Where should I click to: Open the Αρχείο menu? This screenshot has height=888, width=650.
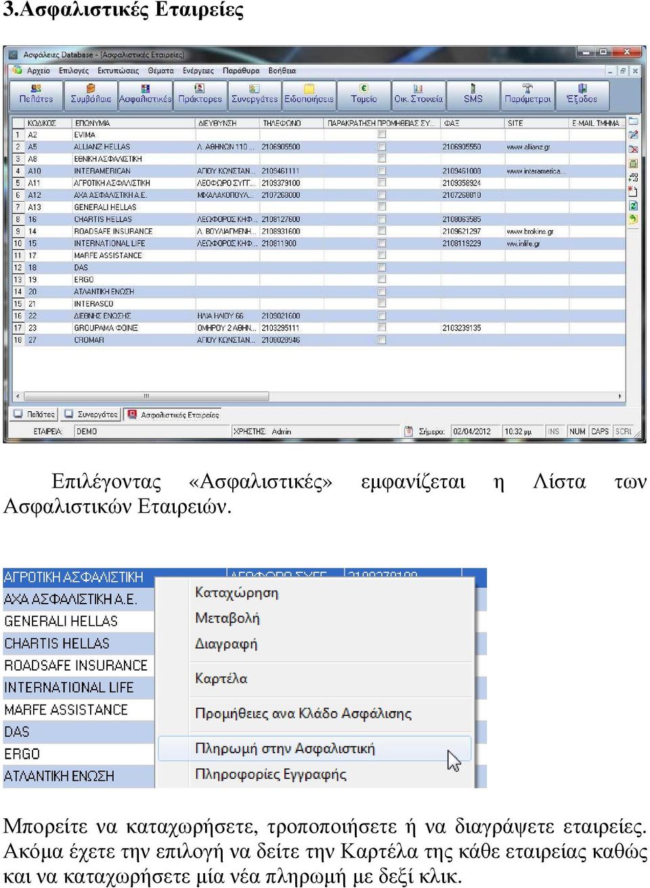point(39,70)
